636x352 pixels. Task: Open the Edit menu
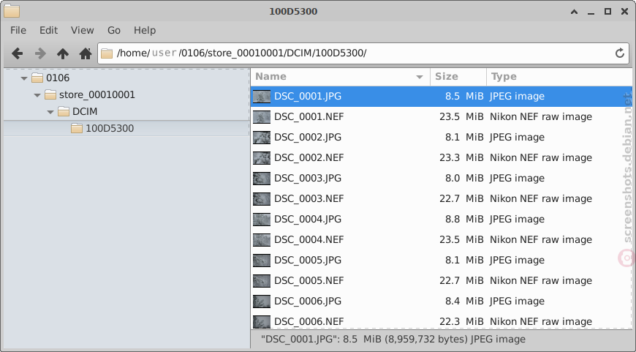[x=48, y=31]
